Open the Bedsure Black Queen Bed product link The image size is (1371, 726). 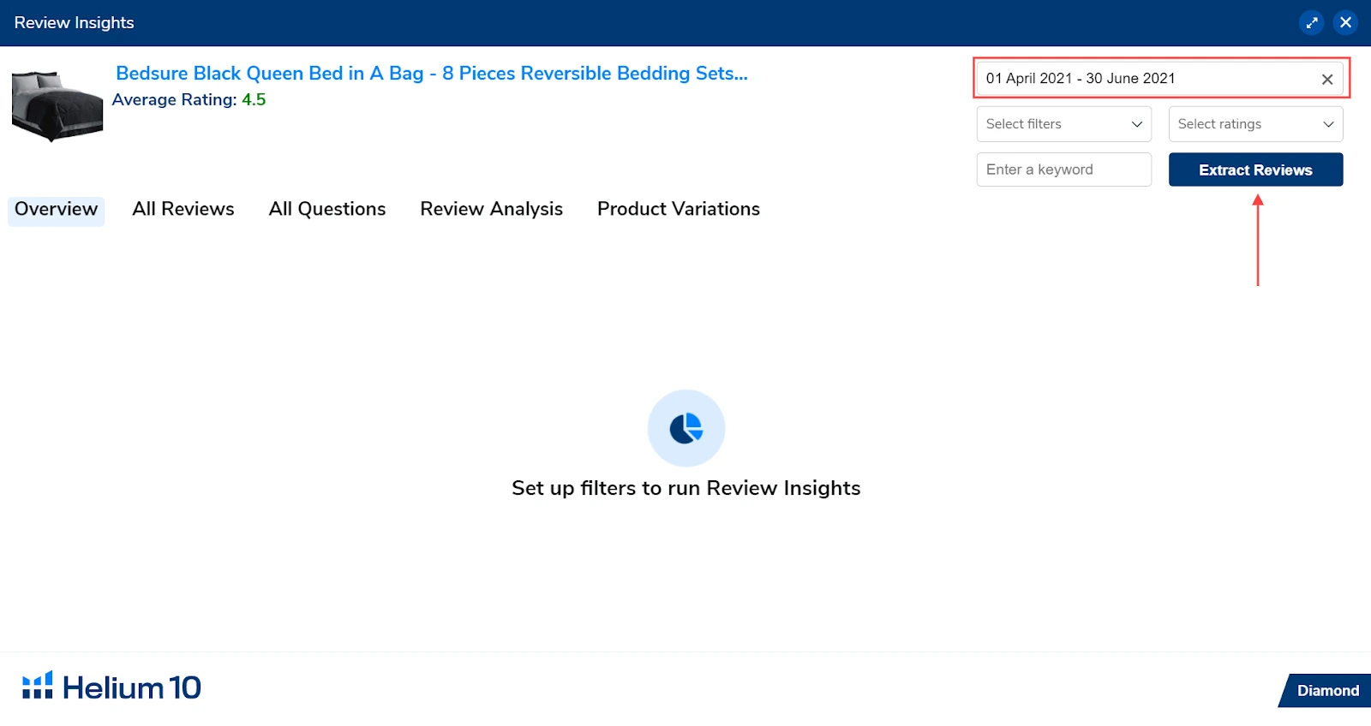pos(431,74)
